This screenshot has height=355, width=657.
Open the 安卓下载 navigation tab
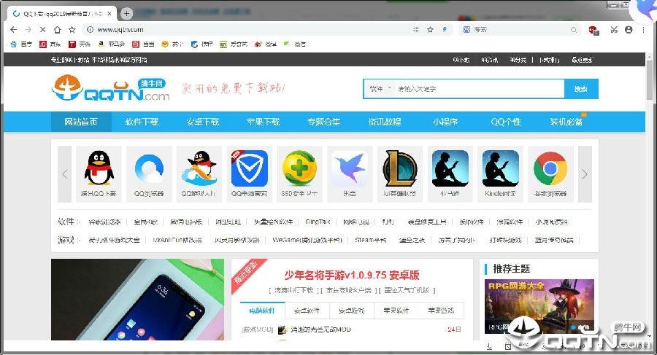coord(202,122)
